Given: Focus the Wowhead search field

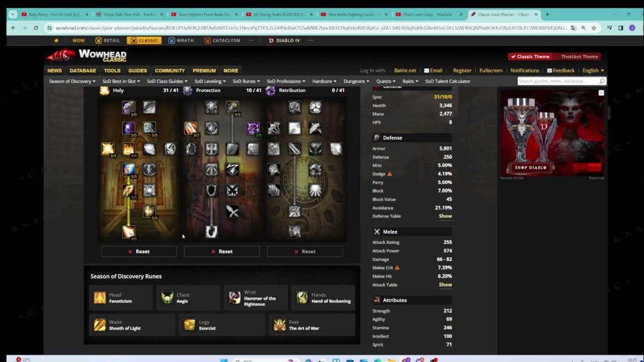Looking at the screenshot, I should (557, 81).
